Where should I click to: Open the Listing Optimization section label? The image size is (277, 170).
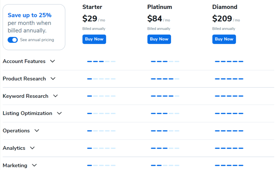click(x=27, y=113)
